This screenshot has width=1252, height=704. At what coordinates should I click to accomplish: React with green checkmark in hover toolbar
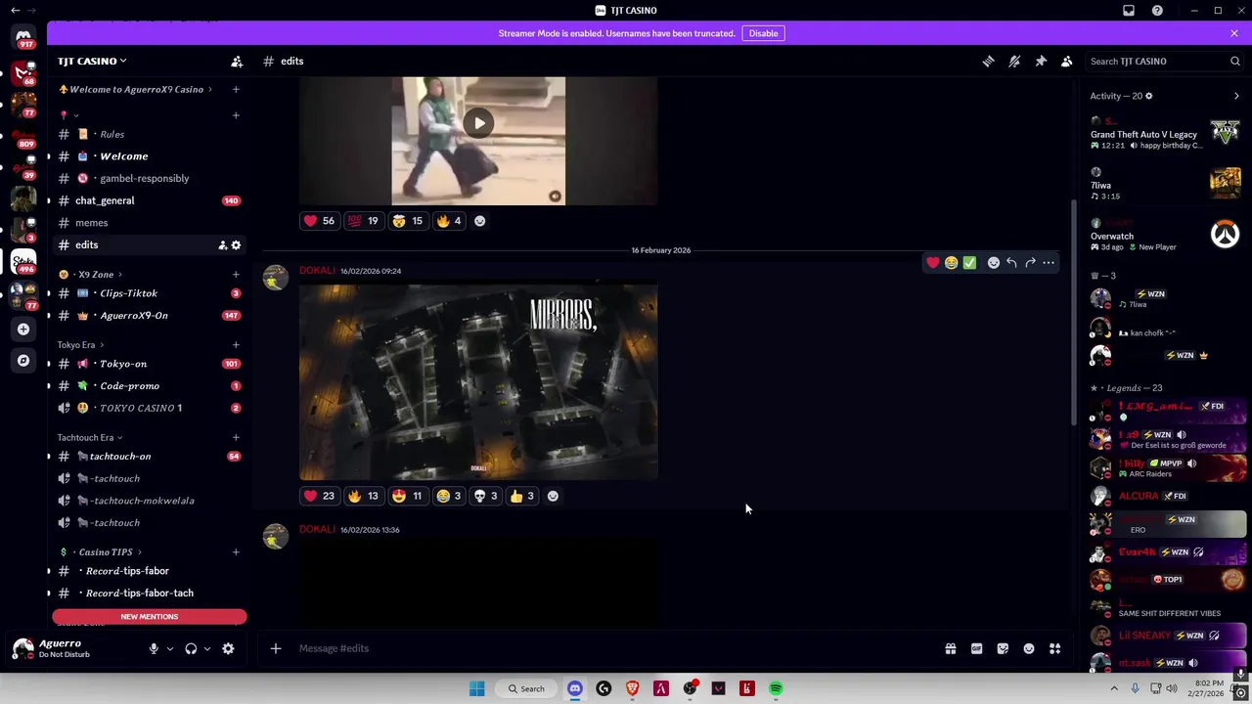pos(969,262)
